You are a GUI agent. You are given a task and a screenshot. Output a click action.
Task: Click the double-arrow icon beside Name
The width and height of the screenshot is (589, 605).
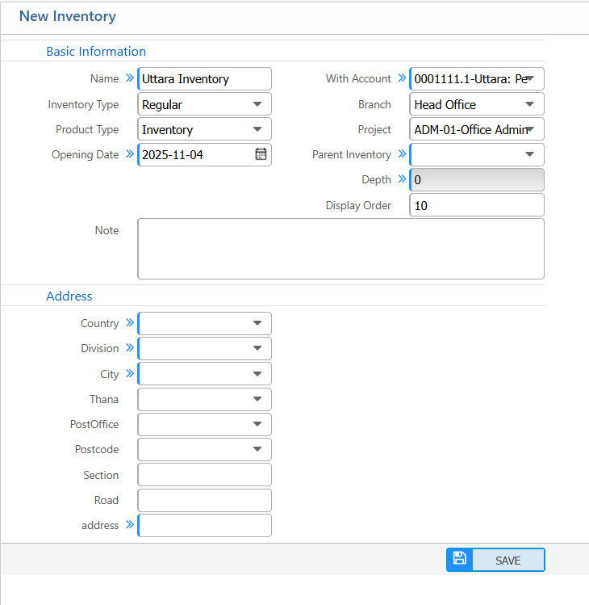coord(129,78)
